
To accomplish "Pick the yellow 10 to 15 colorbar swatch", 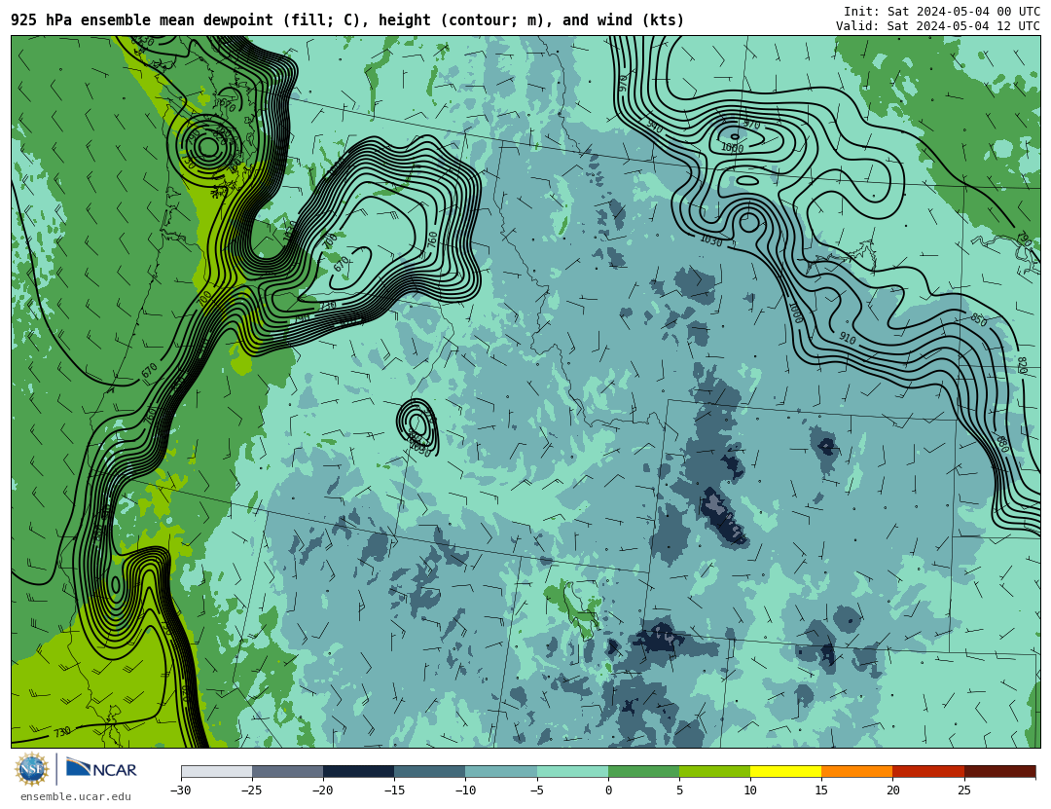I will [785, 771].
